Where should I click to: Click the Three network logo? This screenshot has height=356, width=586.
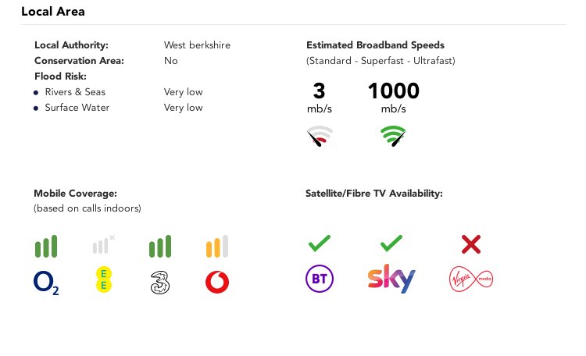[160, 283]
